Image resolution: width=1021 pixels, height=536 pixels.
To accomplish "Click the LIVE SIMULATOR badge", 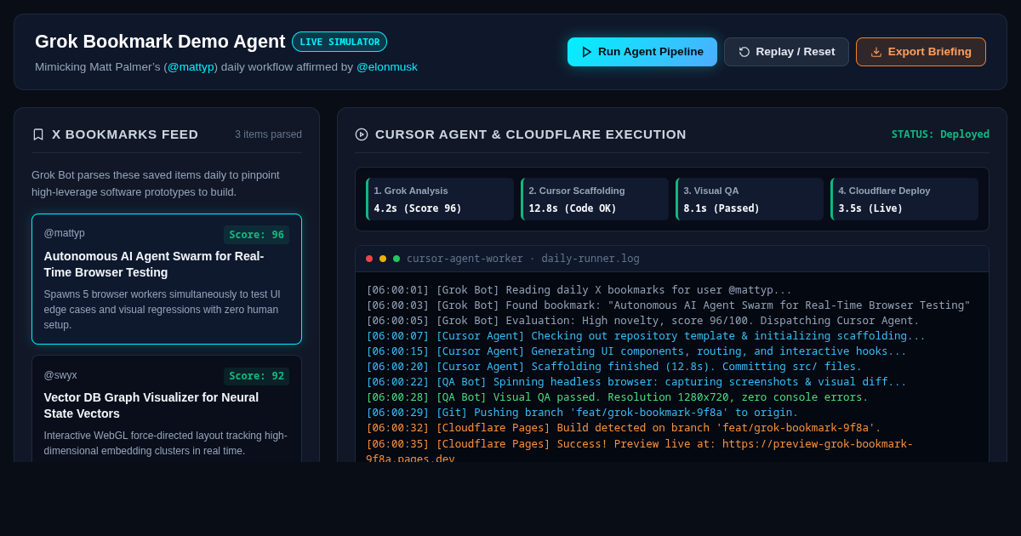I will (339, 42).
